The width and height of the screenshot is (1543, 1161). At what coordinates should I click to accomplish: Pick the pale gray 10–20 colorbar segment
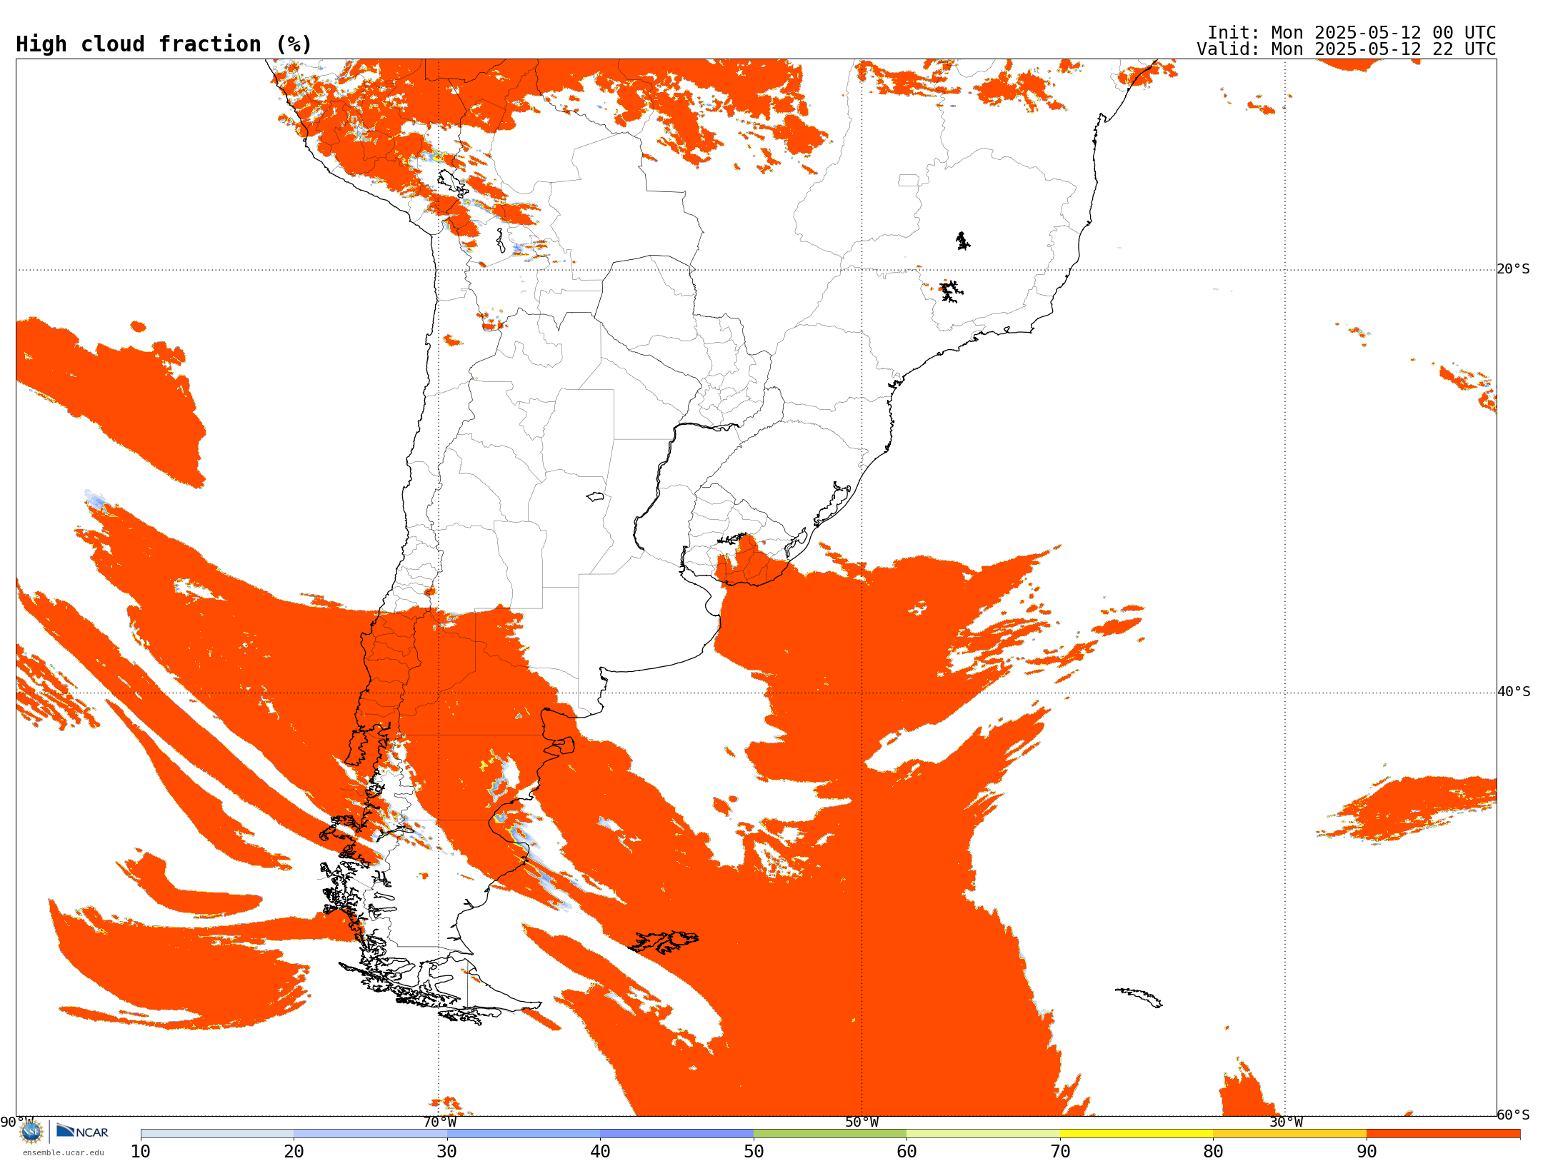click(x=217, y=1134)
